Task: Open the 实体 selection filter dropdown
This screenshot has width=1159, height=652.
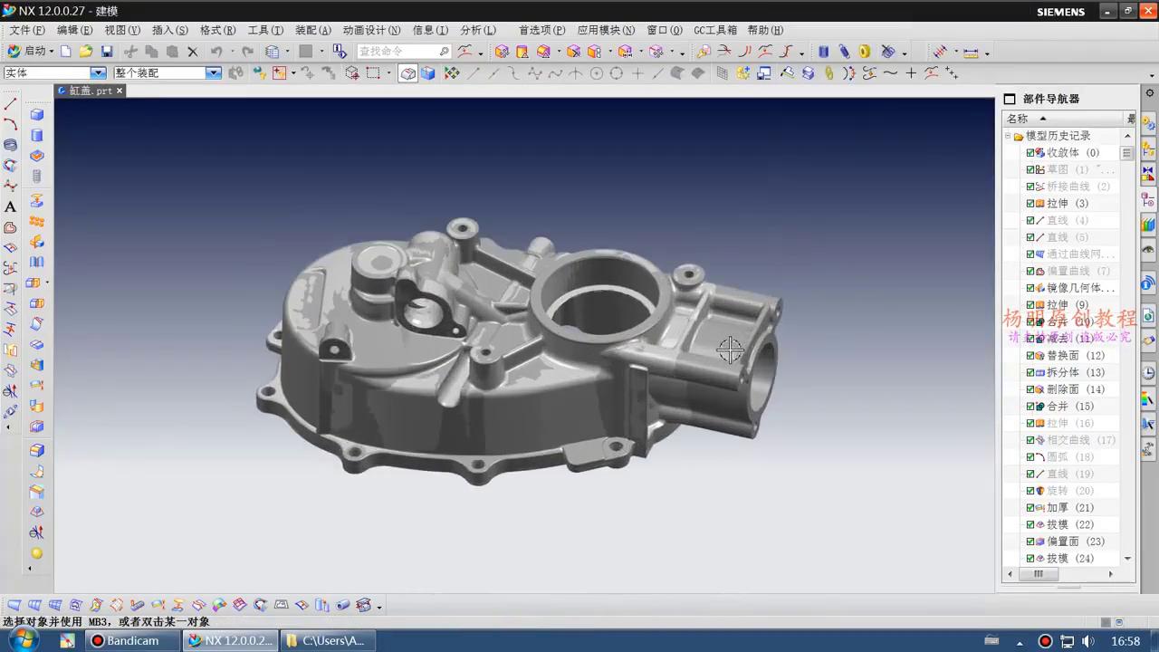Action: [98, 73]
